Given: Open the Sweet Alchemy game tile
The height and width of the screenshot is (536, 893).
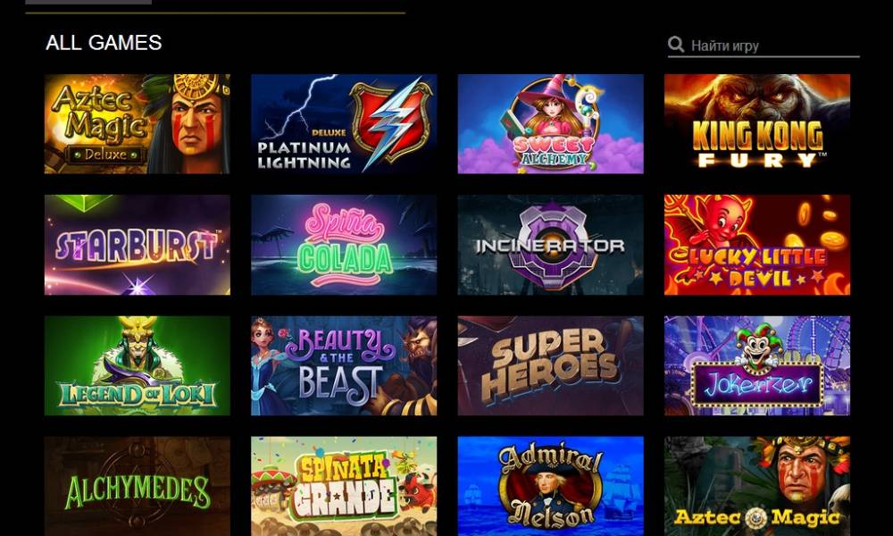Looking at the screenshot, I should coord(551,123).
